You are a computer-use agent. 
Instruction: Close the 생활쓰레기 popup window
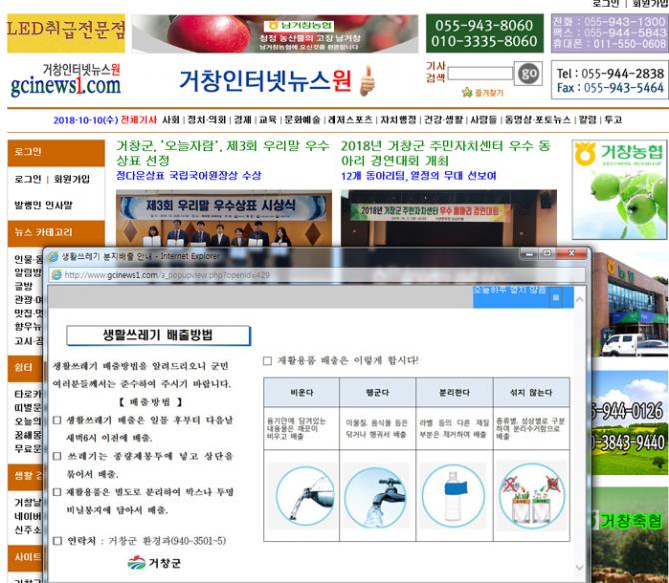click(x=572, y=254)
